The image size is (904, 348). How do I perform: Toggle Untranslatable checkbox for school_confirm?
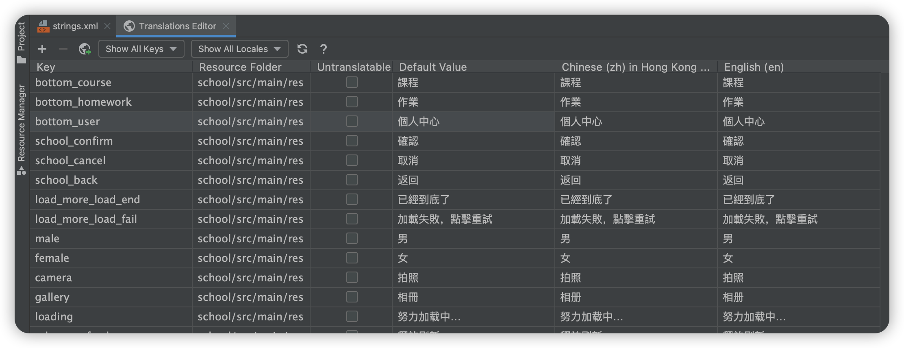click(352, 141)
